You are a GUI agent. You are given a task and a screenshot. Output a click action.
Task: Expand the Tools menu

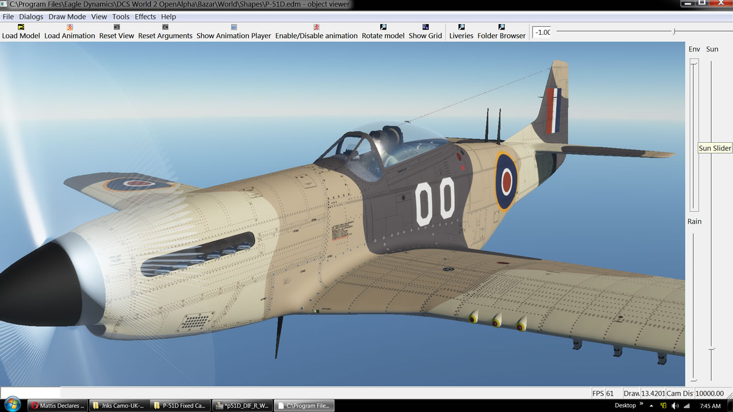coord(121,16)
